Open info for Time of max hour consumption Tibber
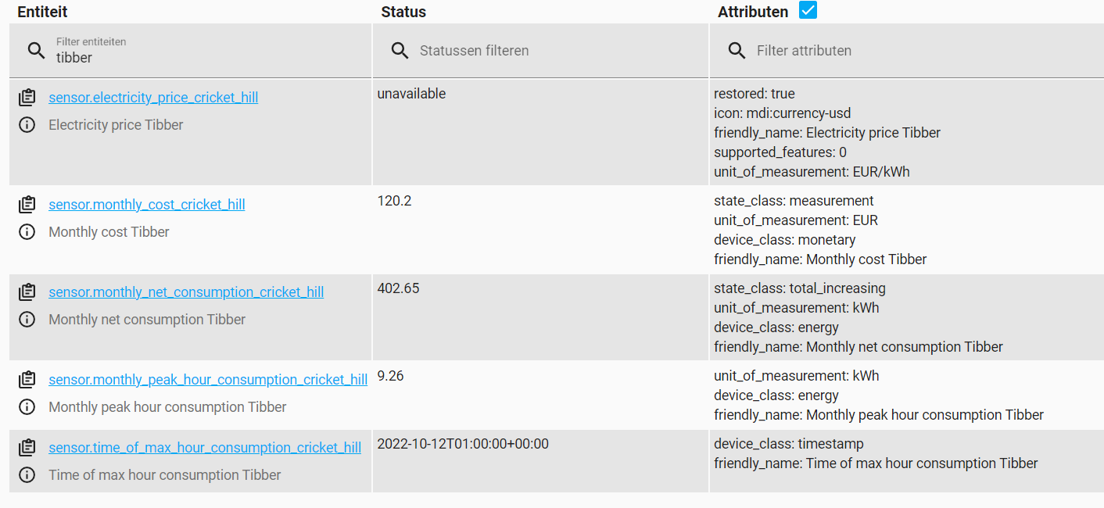This screenshot has height=508, width=1104. 27,474
